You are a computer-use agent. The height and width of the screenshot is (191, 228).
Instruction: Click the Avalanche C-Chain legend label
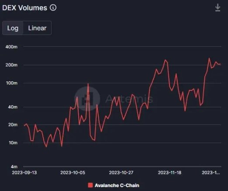[117, 185]
